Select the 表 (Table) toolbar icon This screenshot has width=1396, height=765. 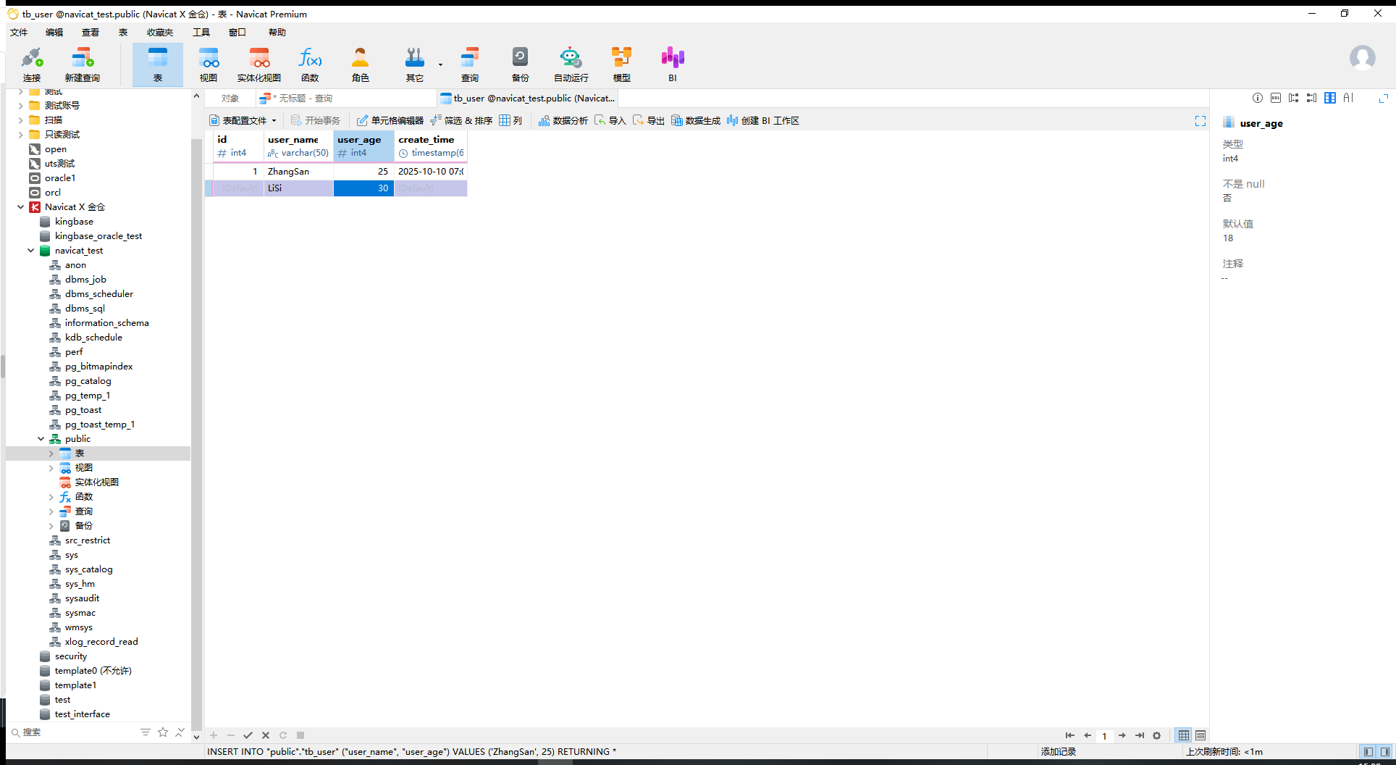click(x=158, y=64)
